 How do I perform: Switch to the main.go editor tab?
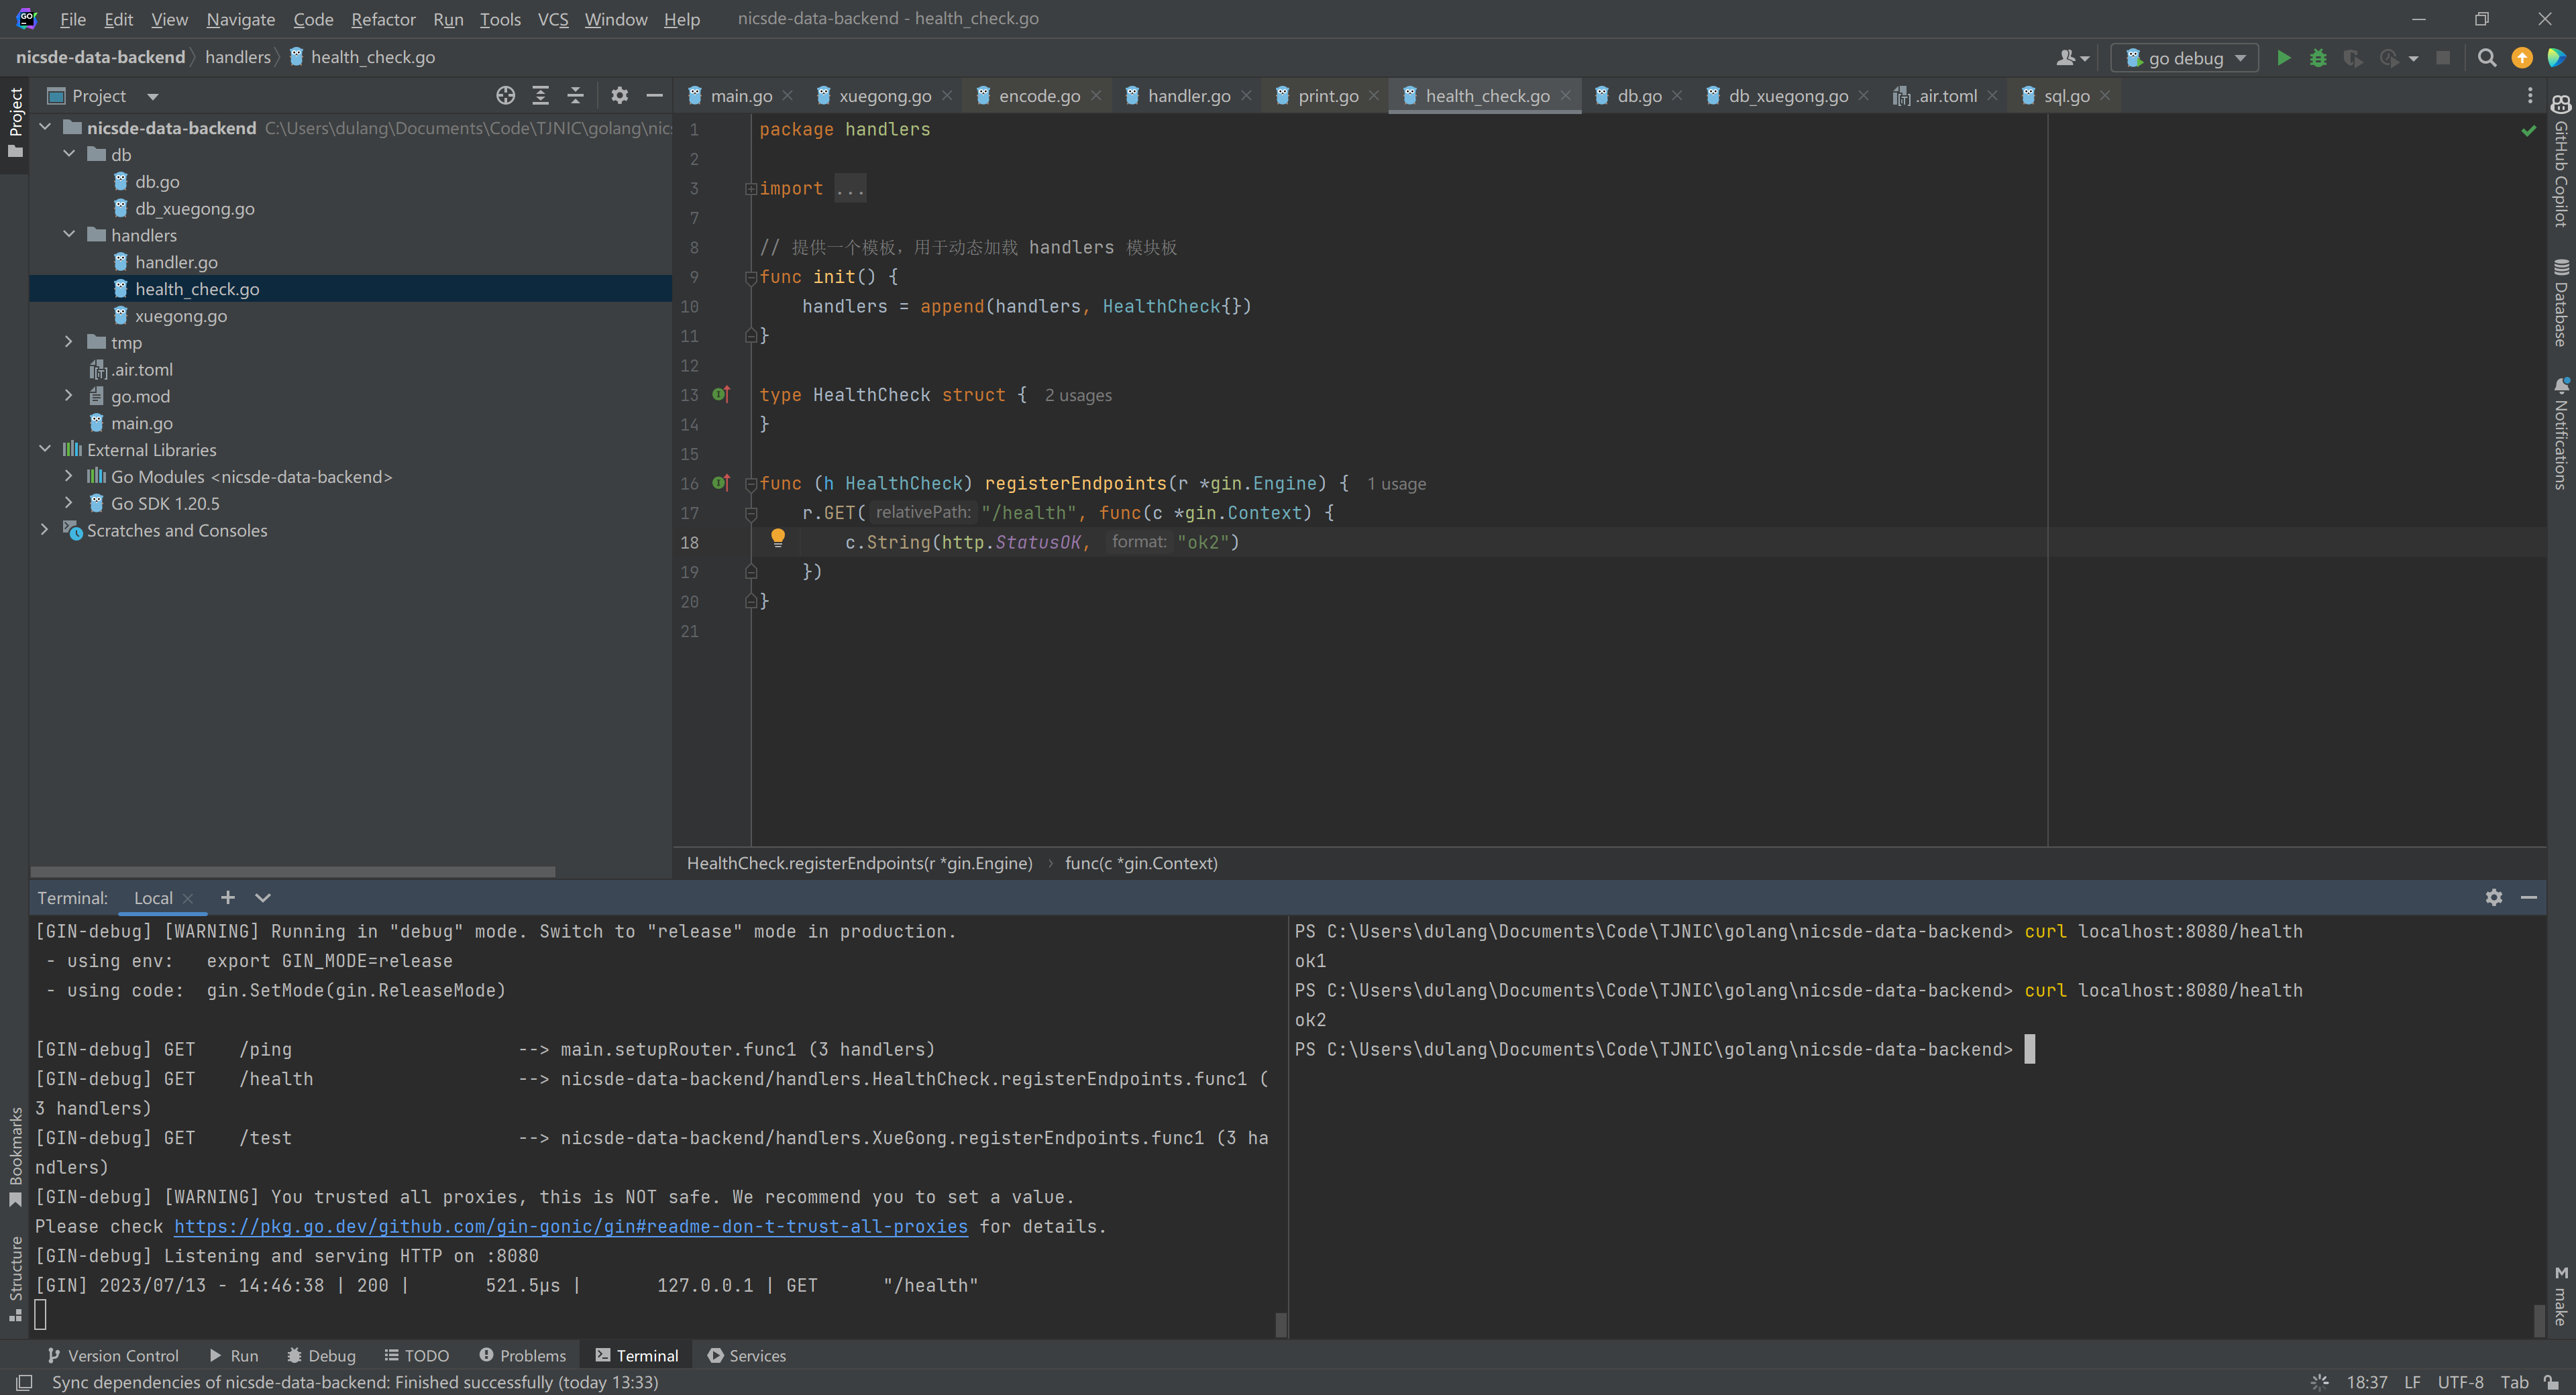point(740,96)
